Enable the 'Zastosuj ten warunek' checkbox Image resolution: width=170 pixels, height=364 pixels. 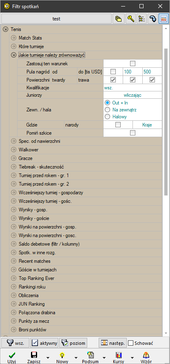tap(132, 63)
